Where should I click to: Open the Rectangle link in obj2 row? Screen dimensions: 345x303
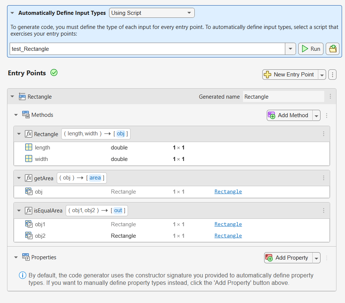tap(228, 236)
